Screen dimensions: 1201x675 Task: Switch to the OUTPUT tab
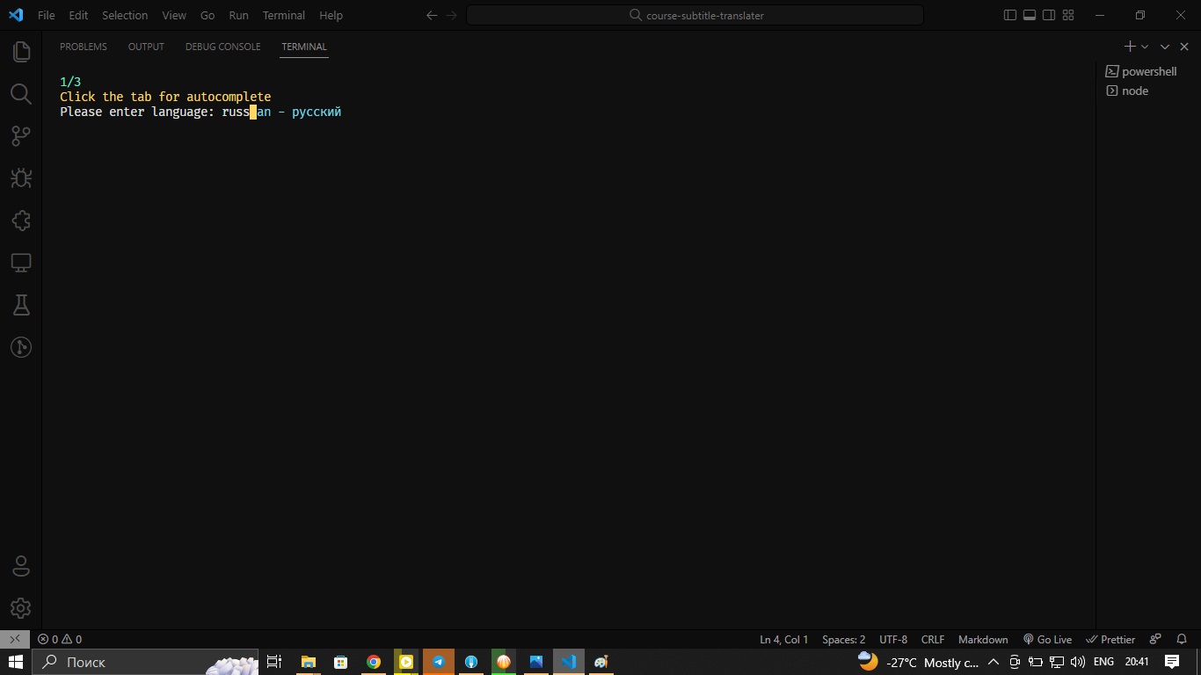click(146, 47)
